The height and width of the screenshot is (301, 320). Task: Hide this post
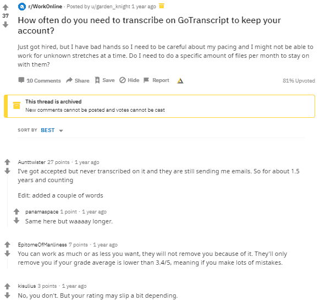coord(129,80)
